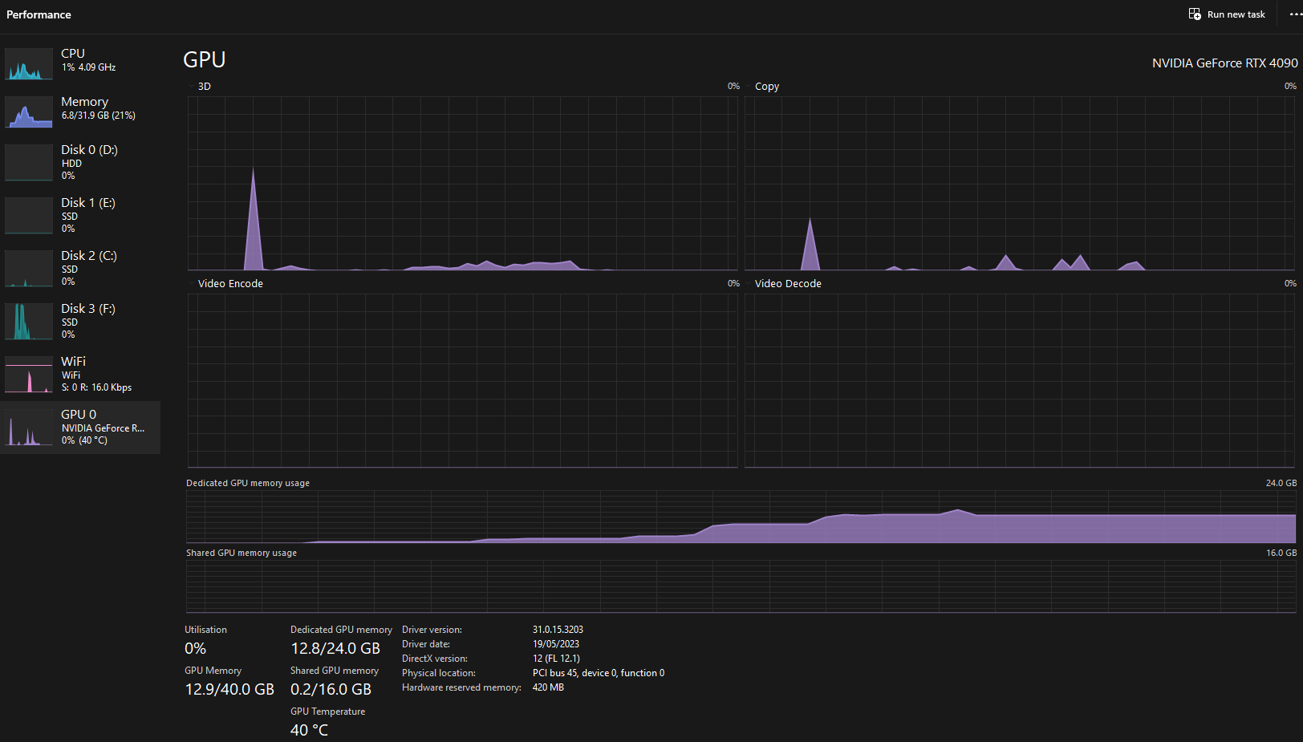Open the Video Encode graph selector
Screen dimensions: 1303x742
point(191,283)
